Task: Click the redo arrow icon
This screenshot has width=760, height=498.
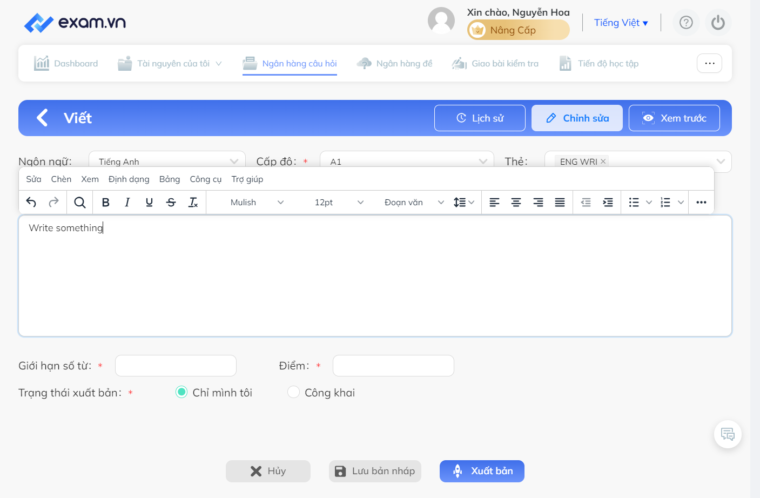Action: pos(53,203)
